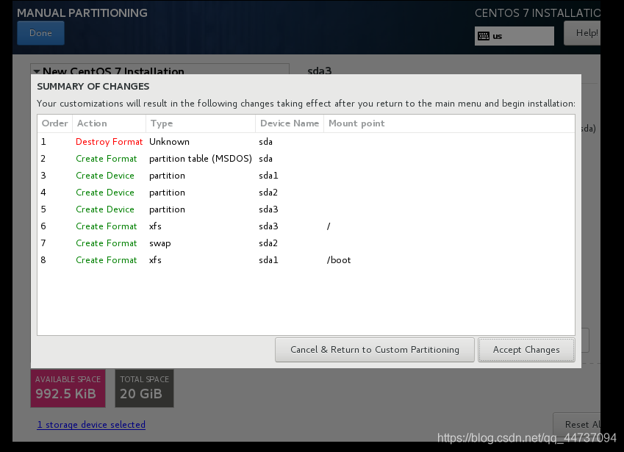The image size is (624, 452).
Task: Open the '1 storage device selected' link
Action: [91, 425]
